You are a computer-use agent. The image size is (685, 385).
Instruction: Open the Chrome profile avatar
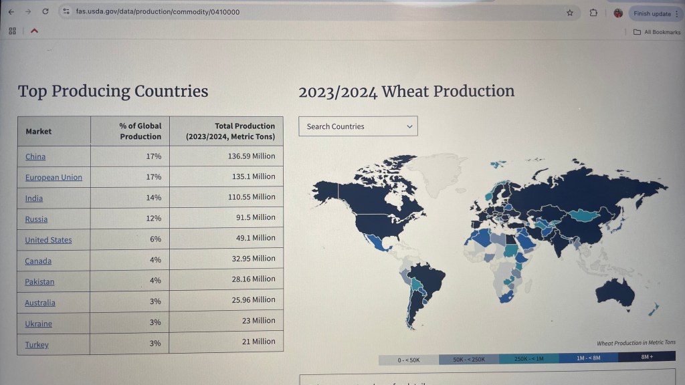pos(617,13)
